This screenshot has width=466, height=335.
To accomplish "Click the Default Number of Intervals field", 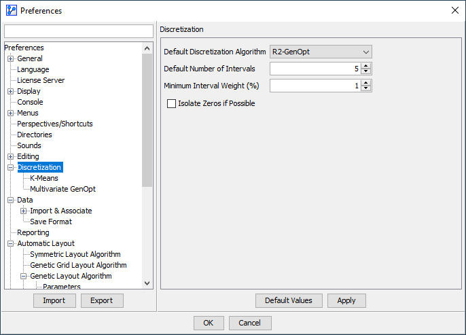I will [x=315, y=69].
